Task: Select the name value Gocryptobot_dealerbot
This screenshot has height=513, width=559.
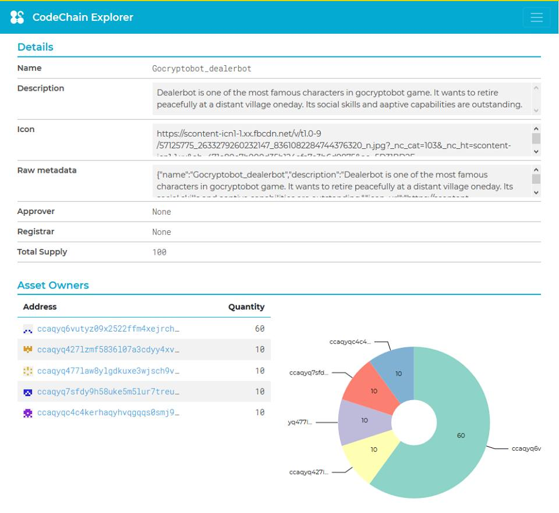Action: click(202, 69)
